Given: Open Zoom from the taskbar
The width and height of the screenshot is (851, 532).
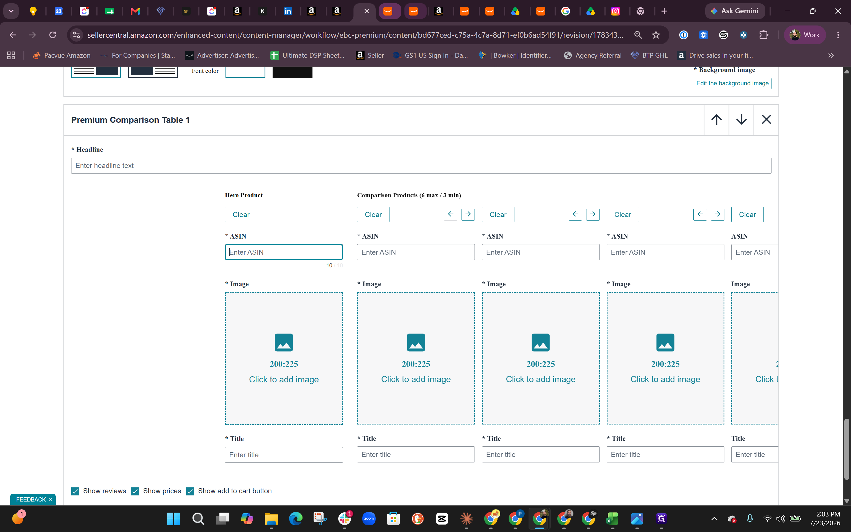Looking at the screenshot, I should (369, 519).
